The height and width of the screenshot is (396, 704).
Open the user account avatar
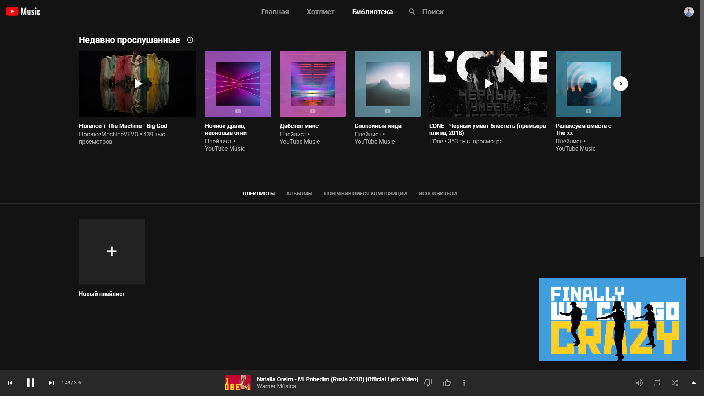[x=689, y=12]
